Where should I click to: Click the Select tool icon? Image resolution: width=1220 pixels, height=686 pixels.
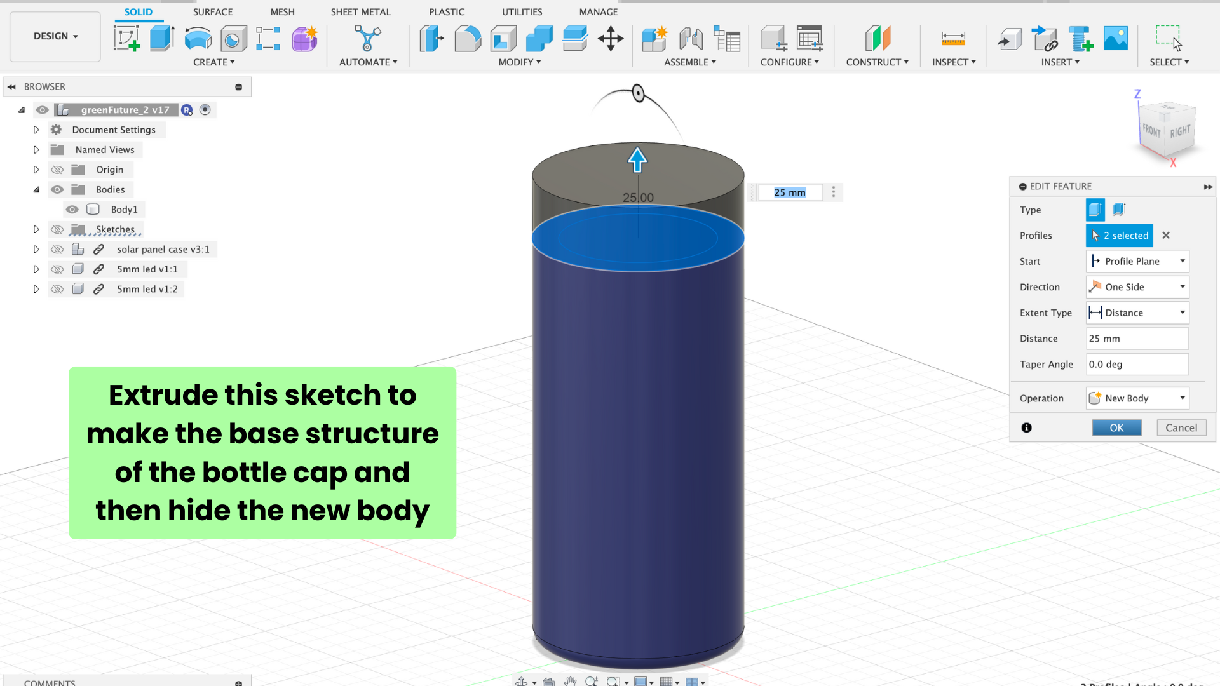(x=1169, y=39)
